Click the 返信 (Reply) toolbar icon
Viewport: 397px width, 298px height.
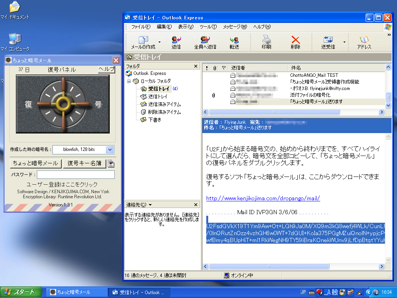[176, 42]
